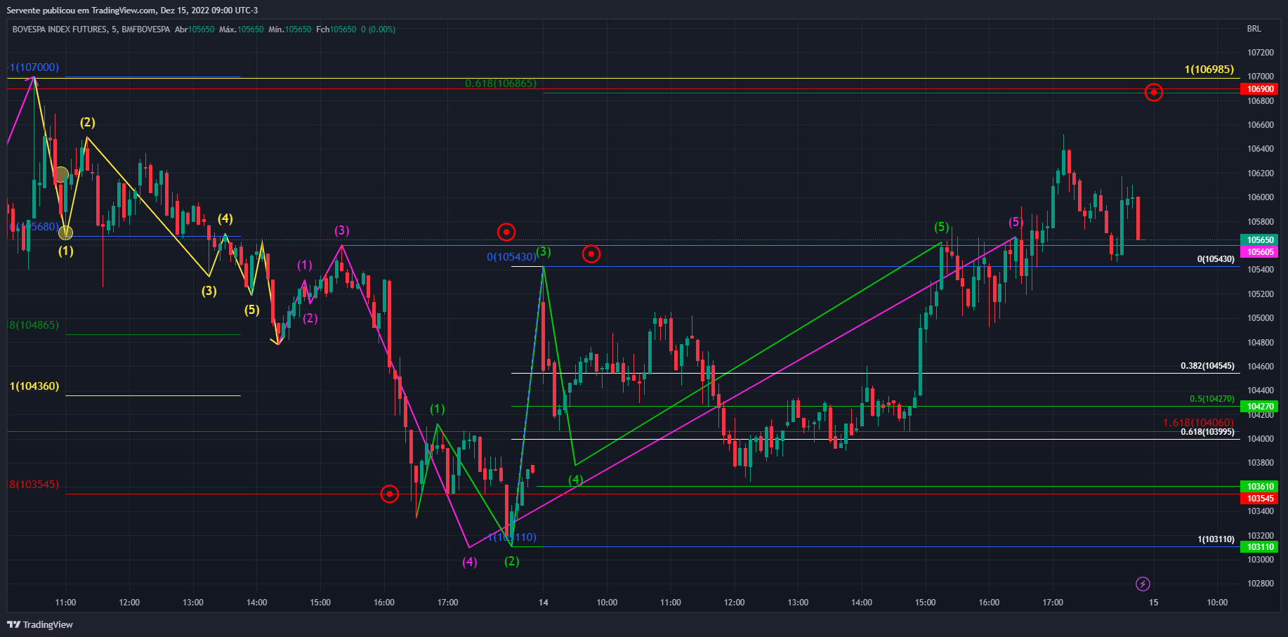Click the 0.618(106865) Fibonacci label
The width and height of the screenshot is (1288, 637).
tap(501, 84)
